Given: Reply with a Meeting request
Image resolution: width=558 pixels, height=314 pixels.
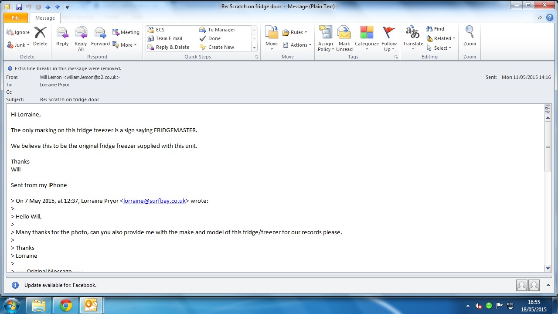Looking at the screenshot, I should 126,32.
